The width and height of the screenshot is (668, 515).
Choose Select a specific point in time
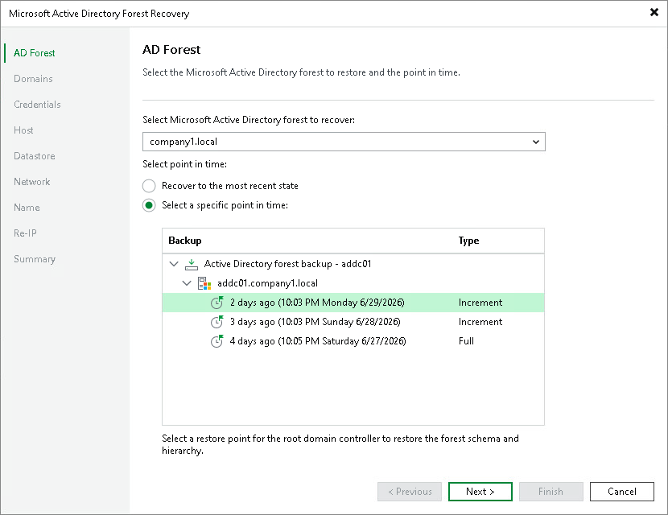(149, 205)
